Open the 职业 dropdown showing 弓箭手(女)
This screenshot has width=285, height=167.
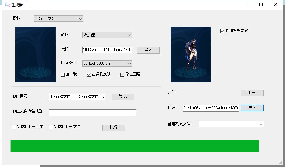tap(58, 19)
